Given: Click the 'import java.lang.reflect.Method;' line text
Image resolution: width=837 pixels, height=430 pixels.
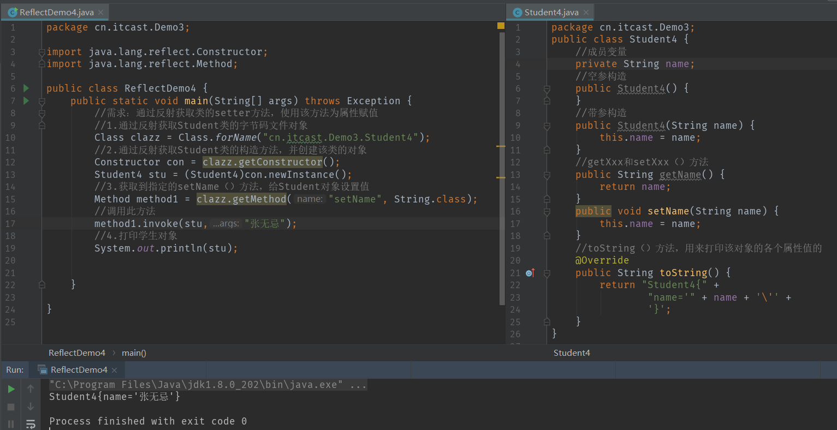Looking at the screenshot, I should click(x=142, y=64).
